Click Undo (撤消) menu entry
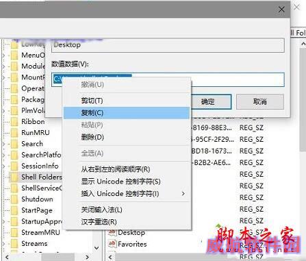 (127, 85)
